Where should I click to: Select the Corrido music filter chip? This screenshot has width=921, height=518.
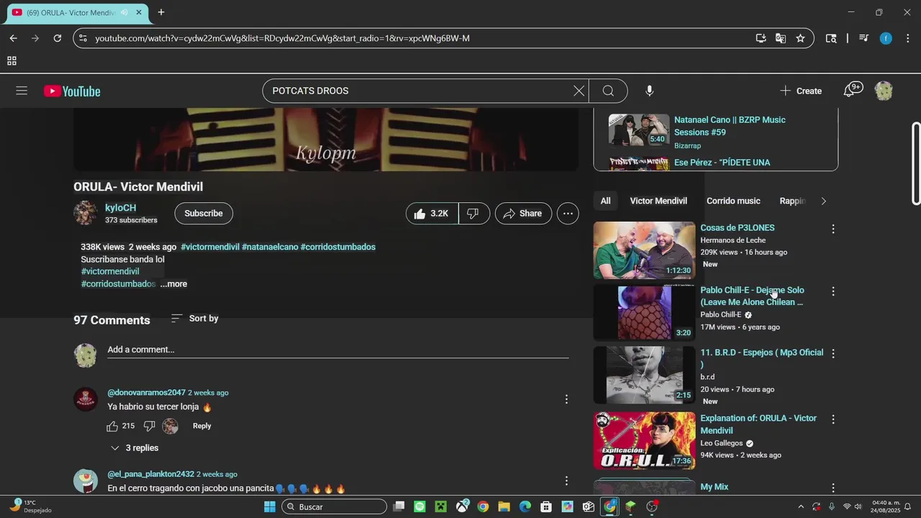tap(733, 201)
